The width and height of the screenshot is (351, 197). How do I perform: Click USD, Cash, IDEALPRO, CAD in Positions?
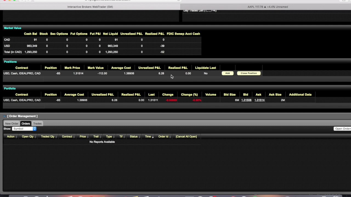(22, 73)
